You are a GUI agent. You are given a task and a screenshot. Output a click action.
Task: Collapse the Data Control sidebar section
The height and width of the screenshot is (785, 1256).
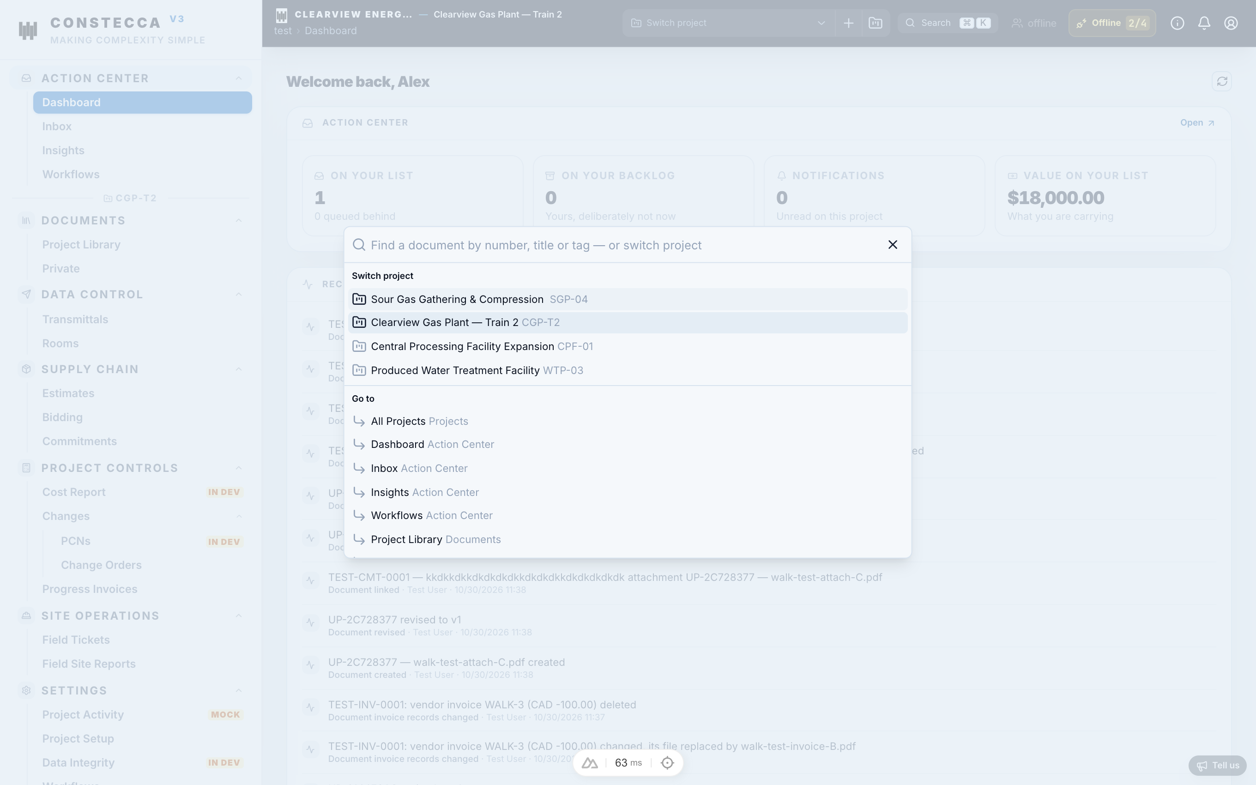coord(239,295)
